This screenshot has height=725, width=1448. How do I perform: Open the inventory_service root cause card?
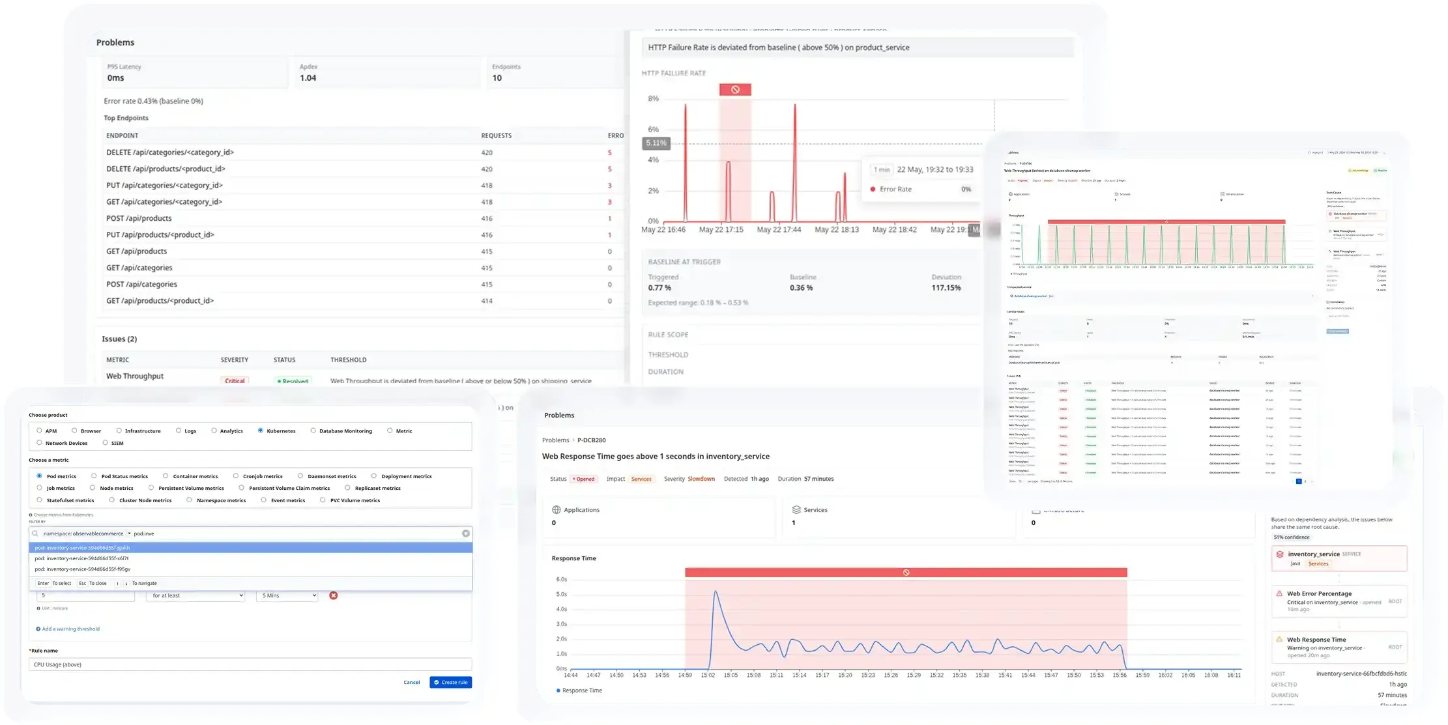[x=1339, y=558]
